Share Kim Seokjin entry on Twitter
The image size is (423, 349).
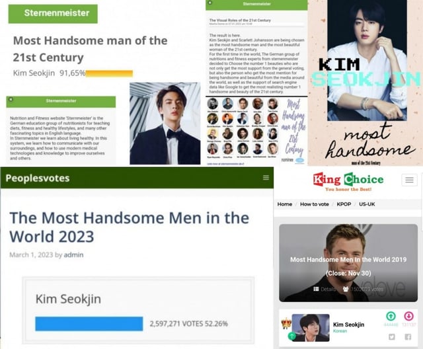click(x=392, y=336)
